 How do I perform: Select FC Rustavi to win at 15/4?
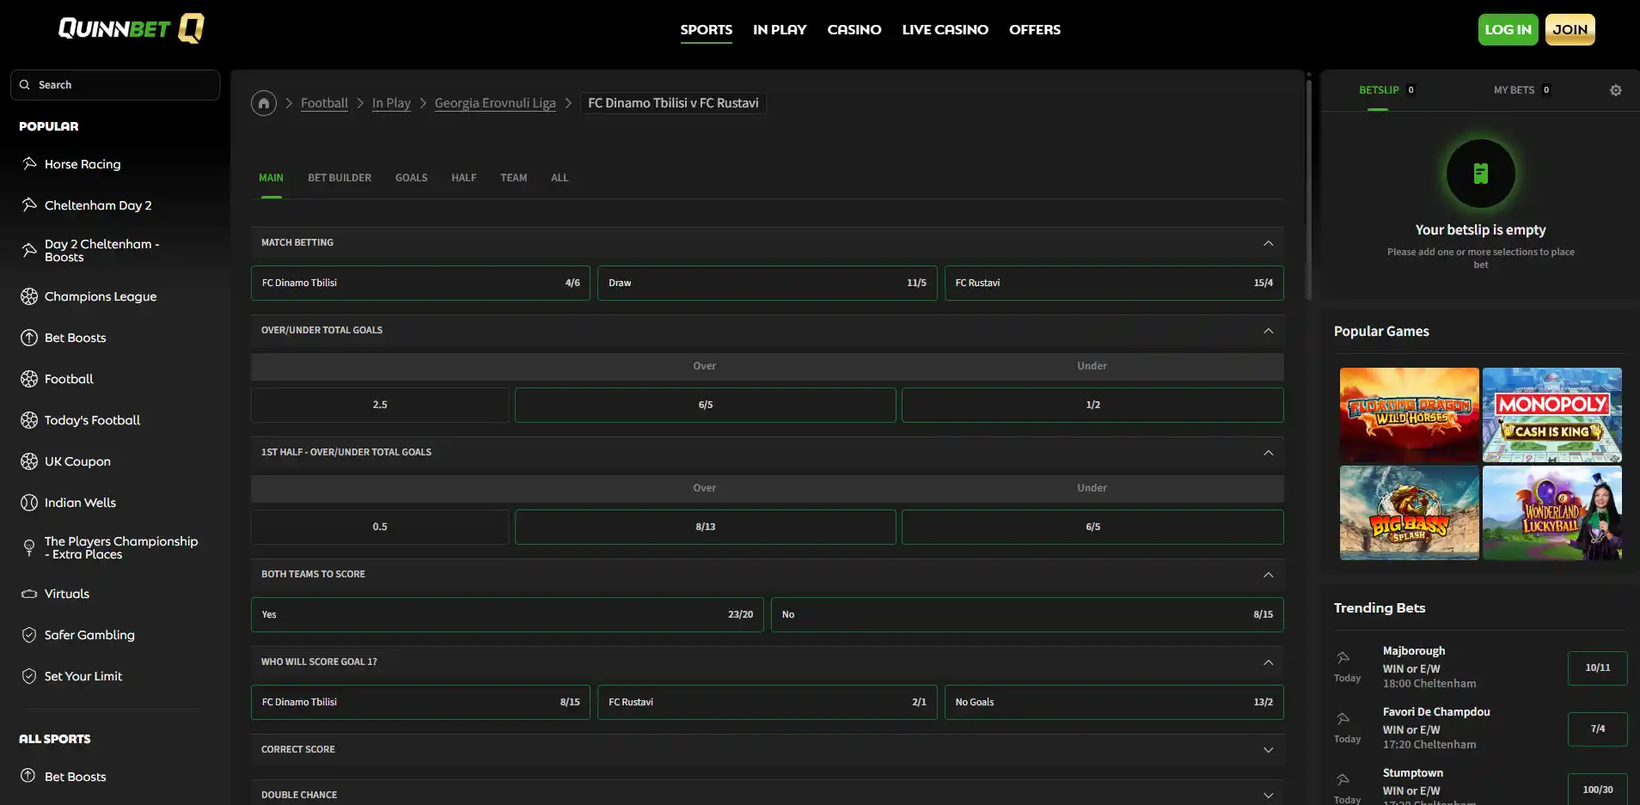pos(1114,283)
